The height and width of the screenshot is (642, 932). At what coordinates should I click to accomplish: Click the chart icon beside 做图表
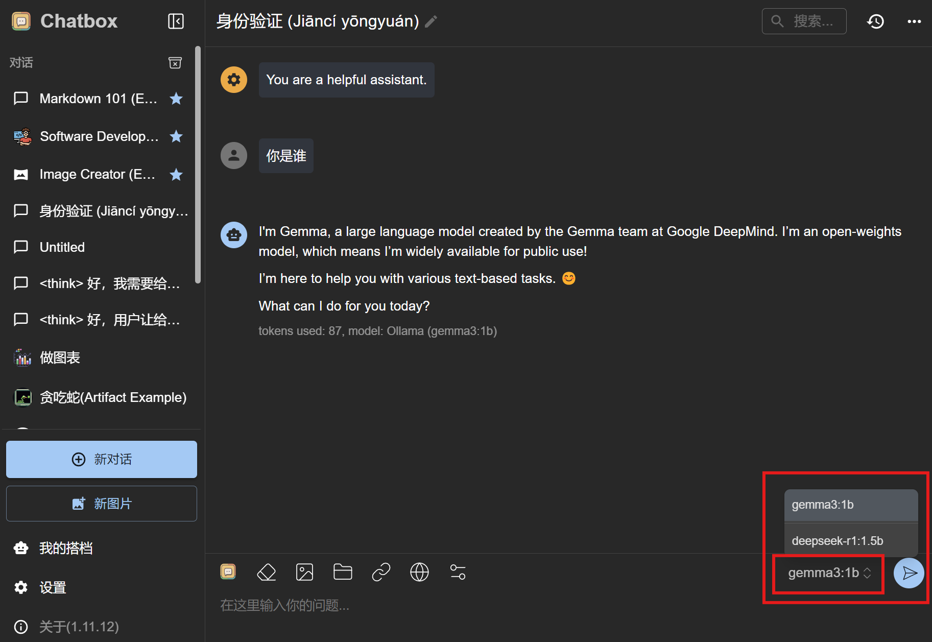pyautogui.click(x=22, y=358)
